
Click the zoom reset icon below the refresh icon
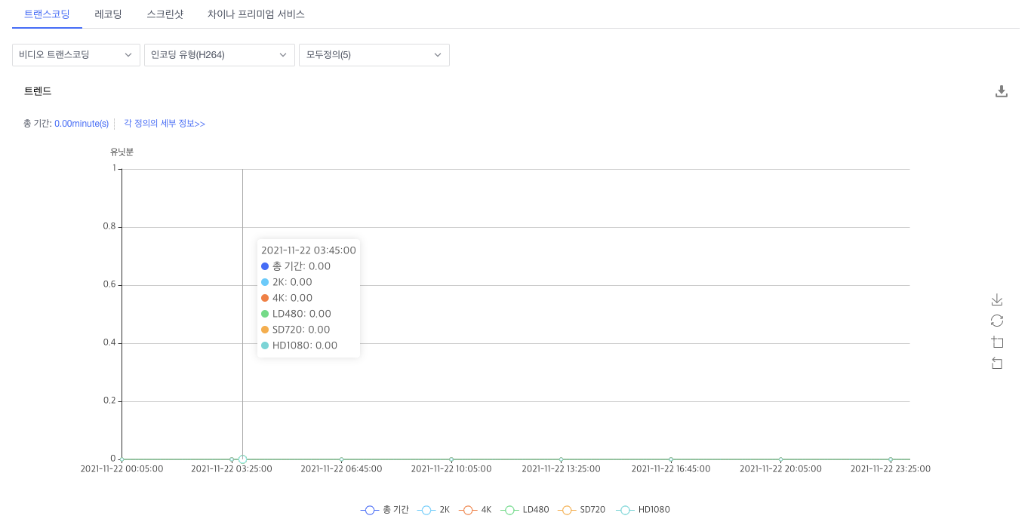coord(997,363)
